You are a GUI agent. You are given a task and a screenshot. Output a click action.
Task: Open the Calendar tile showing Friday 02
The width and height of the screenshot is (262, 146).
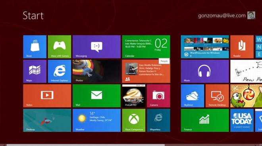point(146,47)
